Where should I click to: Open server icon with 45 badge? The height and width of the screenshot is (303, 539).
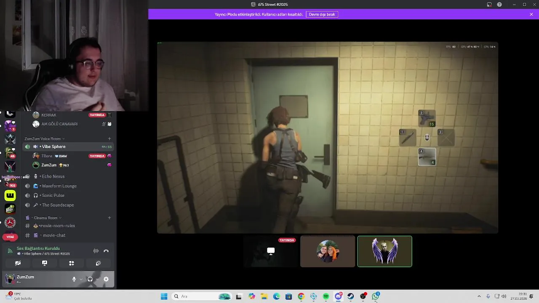[x=10, y=152]
